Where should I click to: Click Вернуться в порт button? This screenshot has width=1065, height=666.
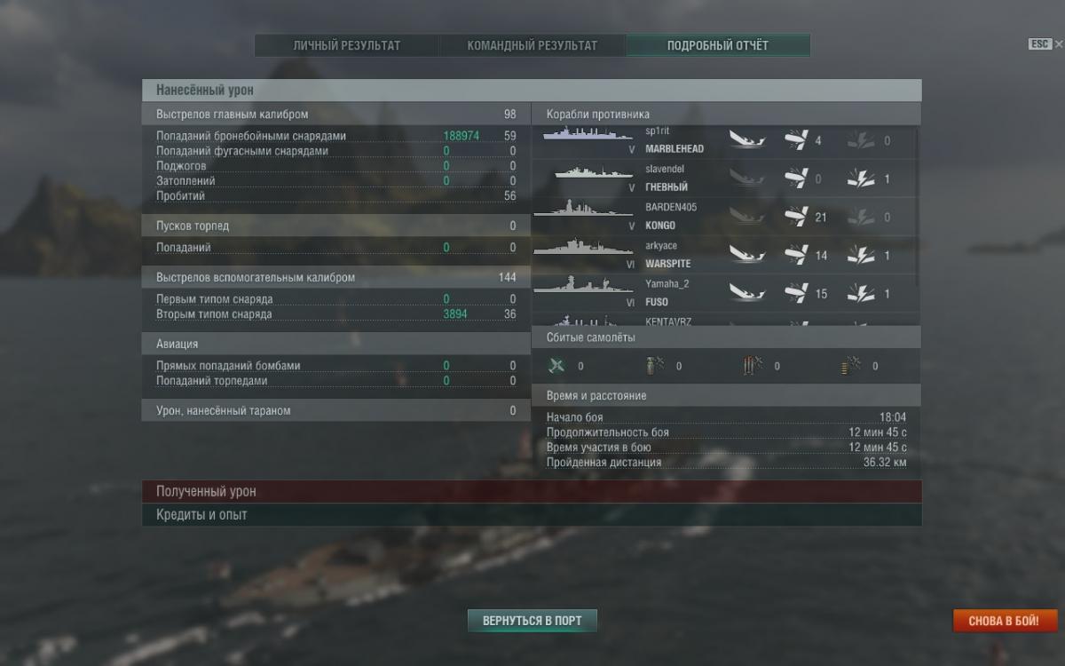532,621
